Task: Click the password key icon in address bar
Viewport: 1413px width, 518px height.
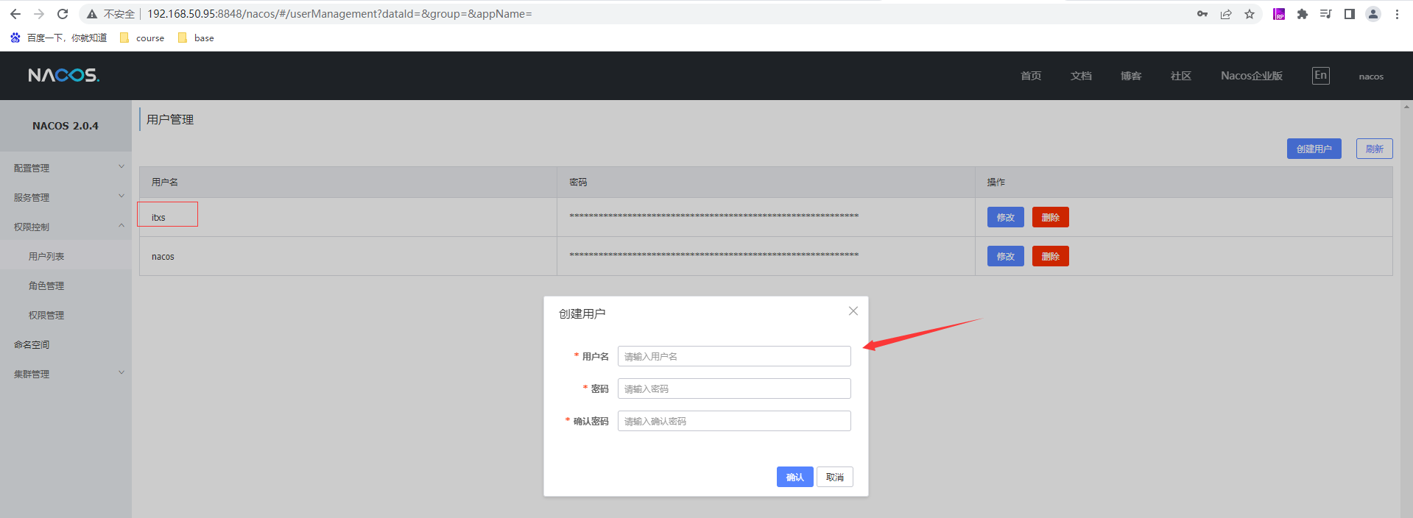Action: (1202, 14)
